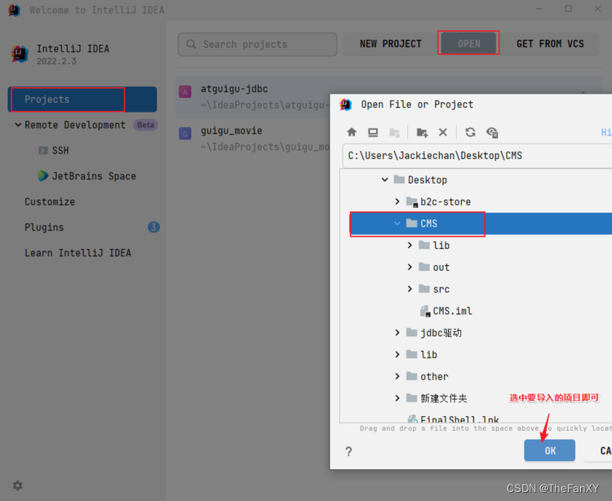Expand the 新建文件夹 folder
This screenshot has width=612, height=501.
(x=397, y=398)
